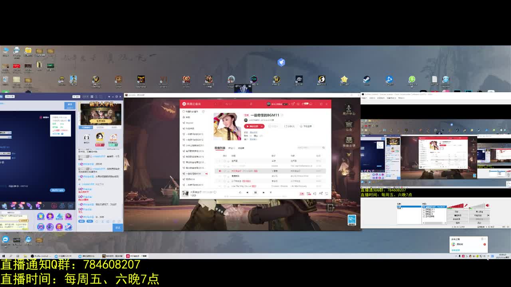Open the lyrics icon beside the next-track button
The width and height of the screenshot is (511, 287).
point(271,193)
